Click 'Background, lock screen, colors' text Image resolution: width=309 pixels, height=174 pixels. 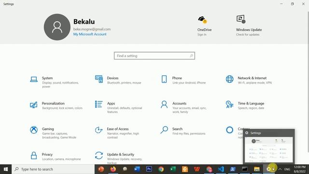[x=62, y=108]
